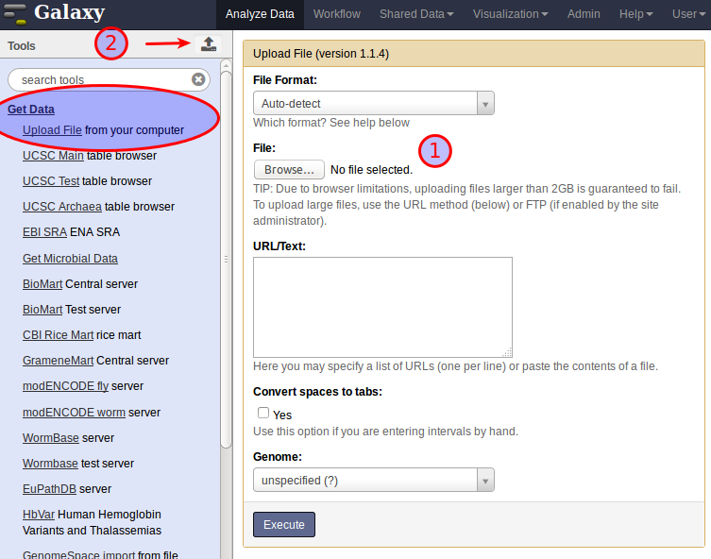Tick the Convert spaces to tabs Yes checkbox
Viewport: 711px width, 559px height.
pos(263,413)
